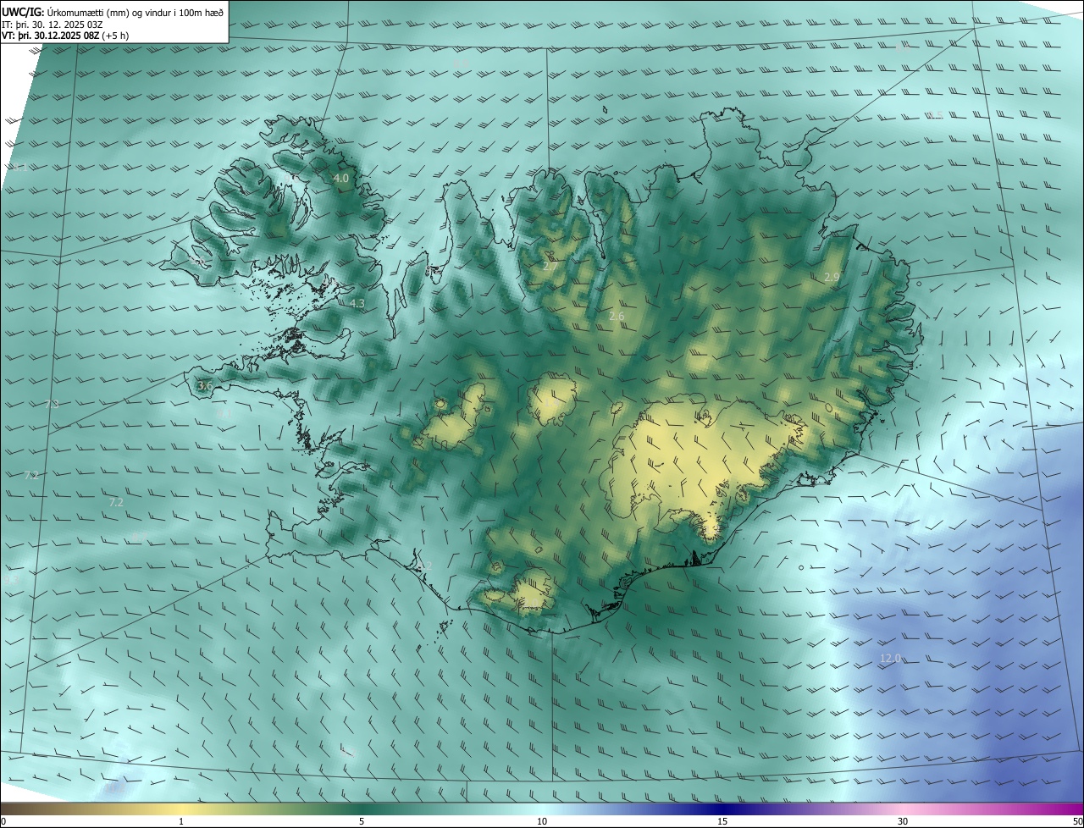Click the 4.0 value label in Westfjords
Screen dimensions: 1084x828
(x=341, y=179)
